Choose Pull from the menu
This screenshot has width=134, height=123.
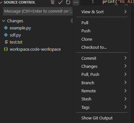tap(102, 23)
